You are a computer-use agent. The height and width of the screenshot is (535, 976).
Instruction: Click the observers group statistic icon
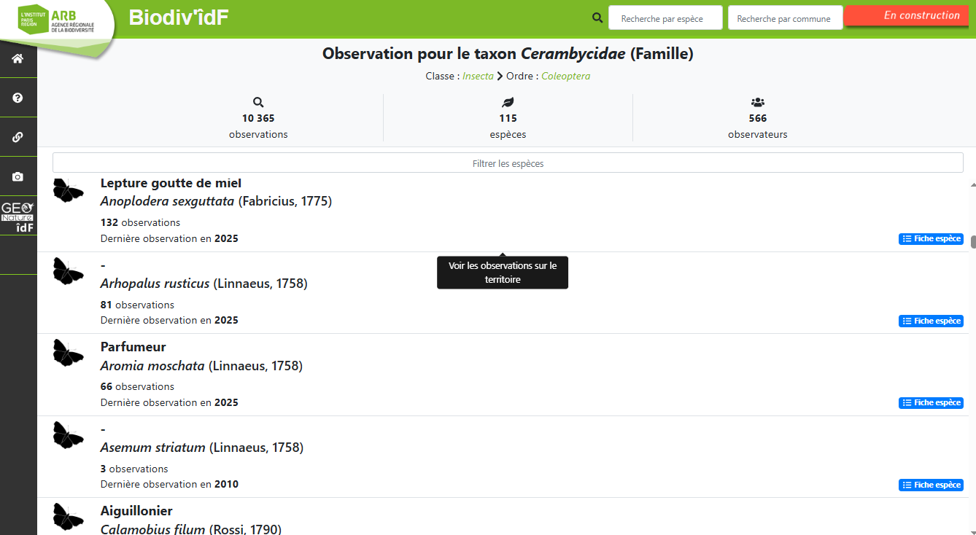(x=757, y=102)
